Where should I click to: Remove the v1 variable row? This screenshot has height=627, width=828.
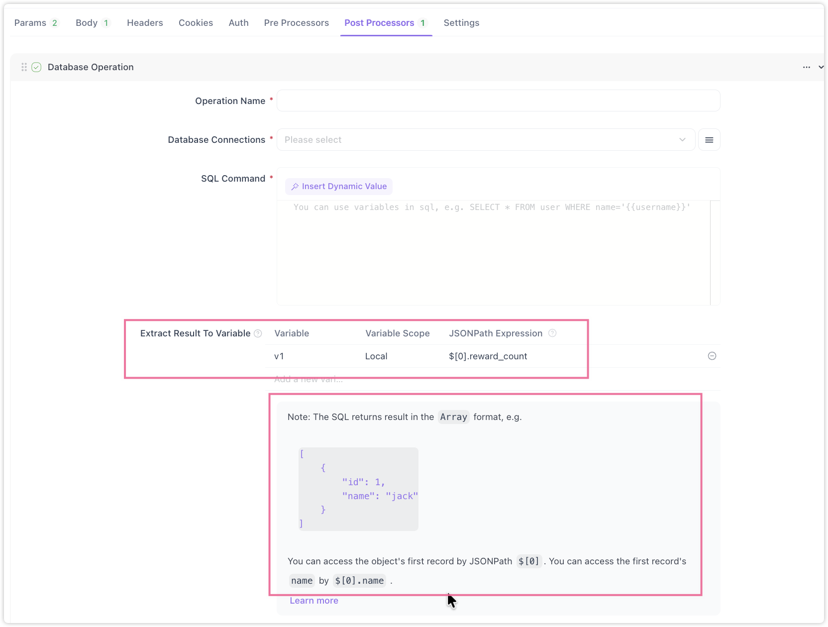(712, 356)
